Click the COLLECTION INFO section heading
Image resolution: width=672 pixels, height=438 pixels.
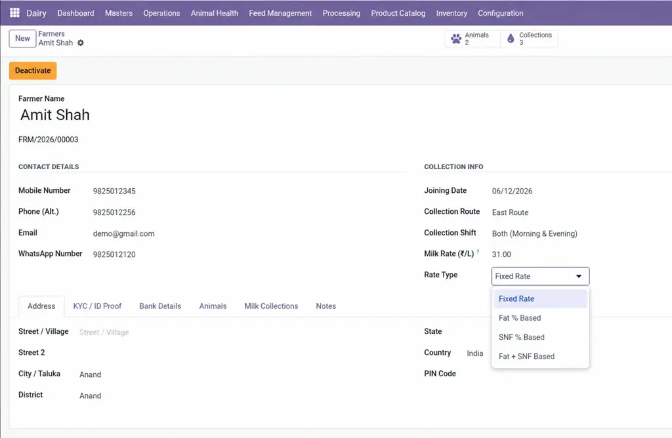pyautogui.click(x=453, y=167)
